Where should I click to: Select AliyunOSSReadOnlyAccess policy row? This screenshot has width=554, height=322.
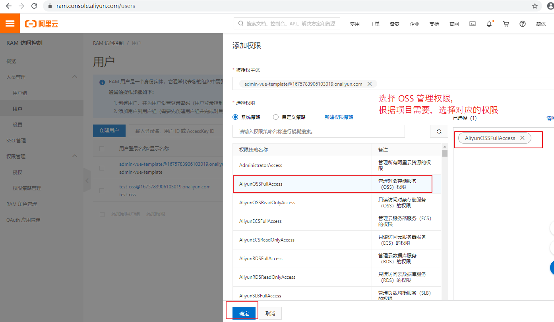coord(337,203)
